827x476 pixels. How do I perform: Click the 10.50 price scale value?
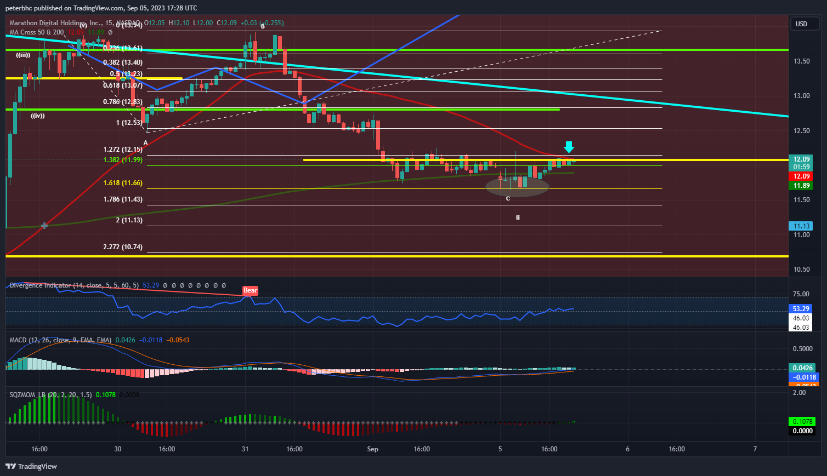point(802,269)
